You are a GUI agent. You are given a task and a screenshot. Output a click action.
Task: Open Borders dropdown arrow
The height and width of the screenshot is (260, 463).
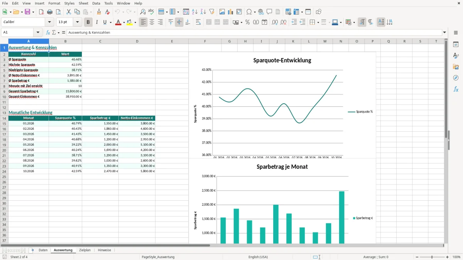[318, 22]
